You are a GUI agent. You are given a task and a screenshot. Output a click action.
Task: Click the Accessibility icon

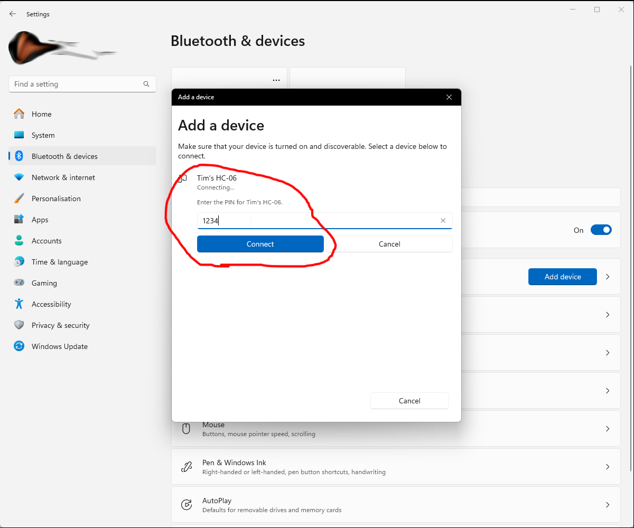(19, 304)
